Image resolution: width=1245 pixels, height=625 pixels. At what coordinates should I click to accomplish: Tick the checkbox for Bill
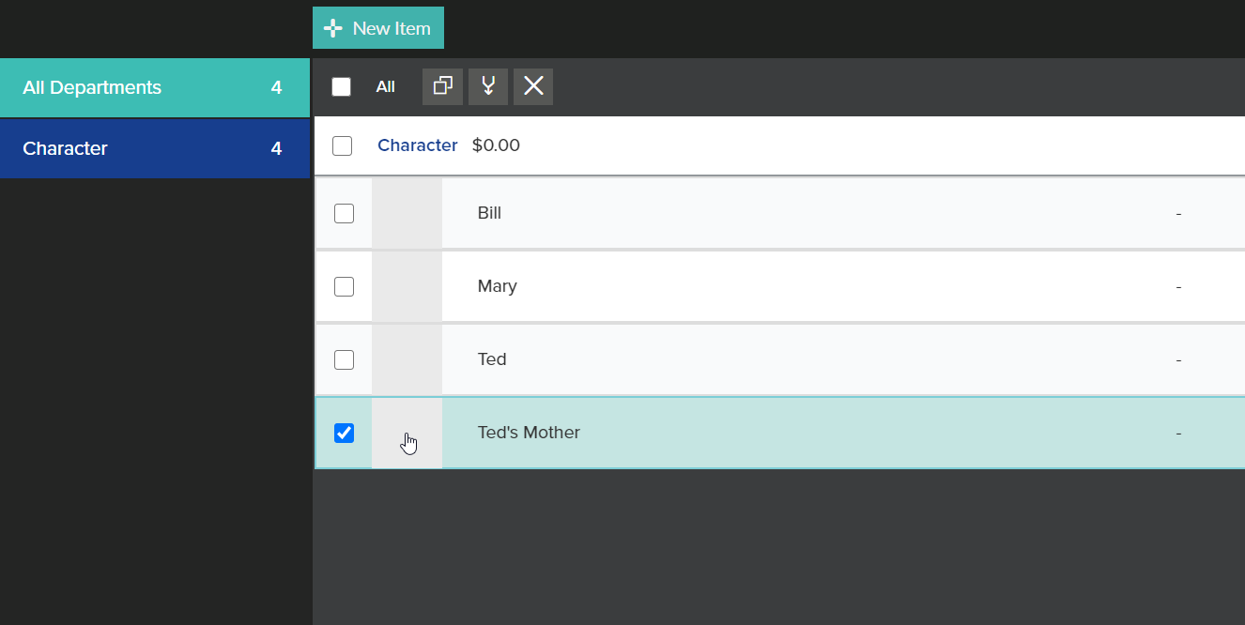tap(345, 213)
